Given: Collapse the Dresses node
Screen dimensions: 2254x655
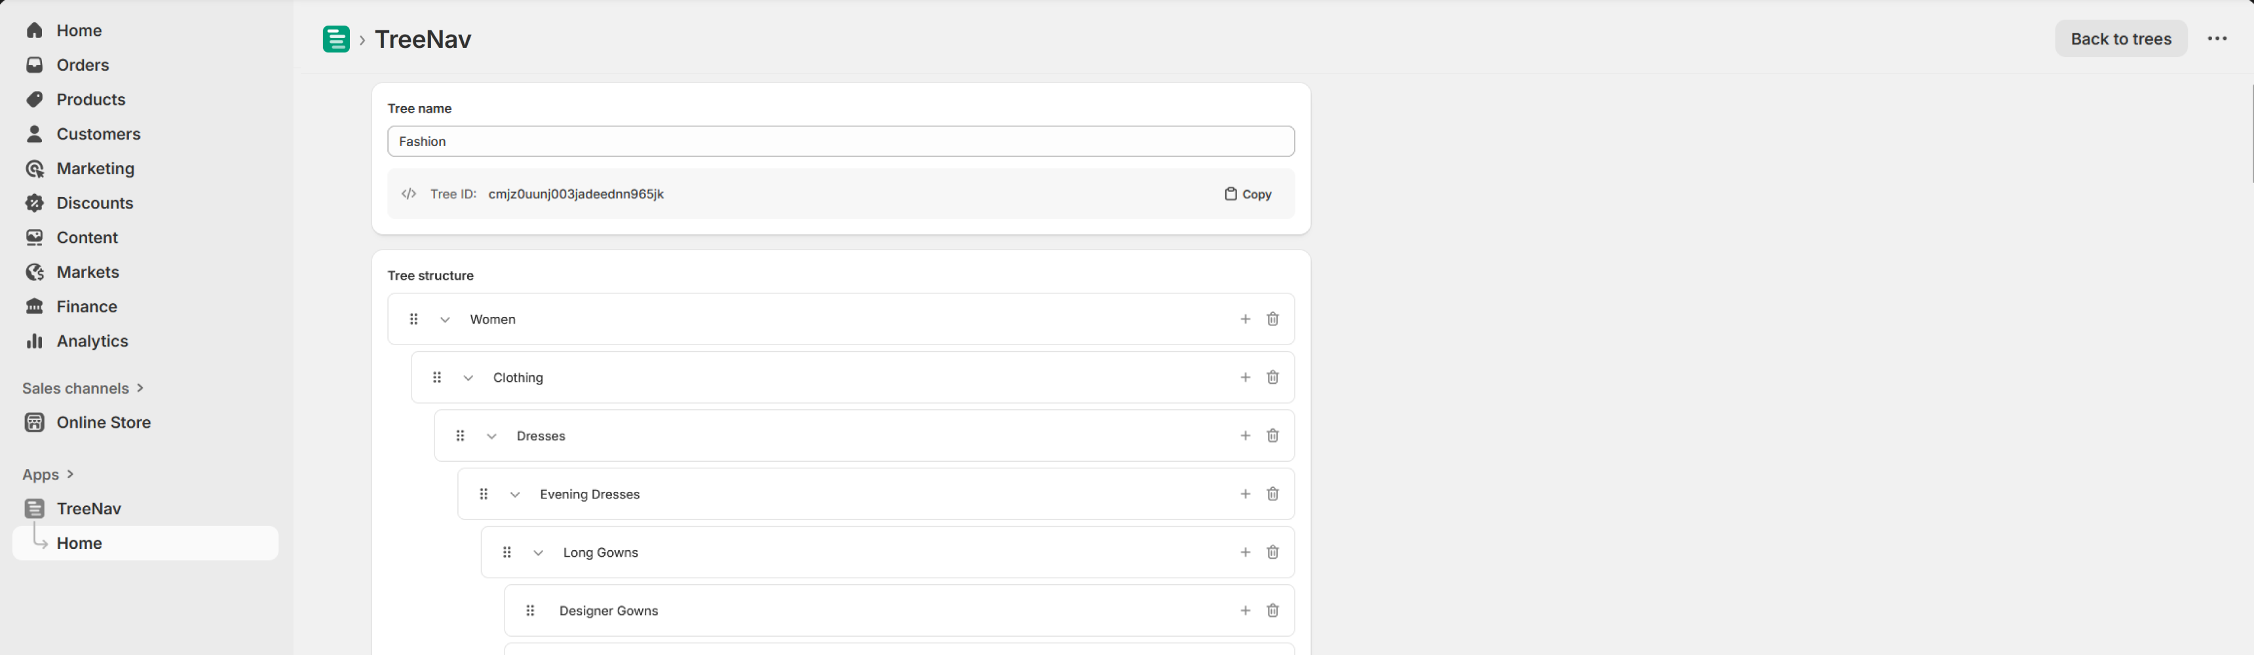Looking at the screenshot, I should point(491,435).
